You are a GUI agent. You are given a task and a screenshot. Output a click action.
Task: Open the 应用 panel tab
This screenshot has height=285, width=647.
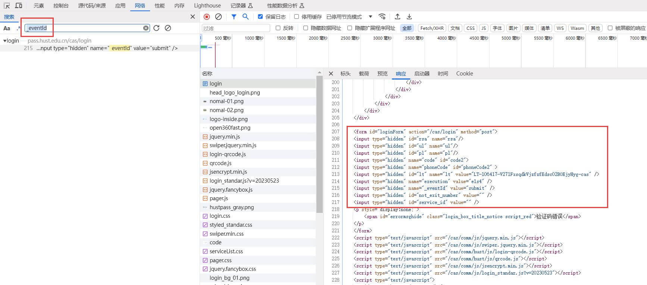click(120, 6)
